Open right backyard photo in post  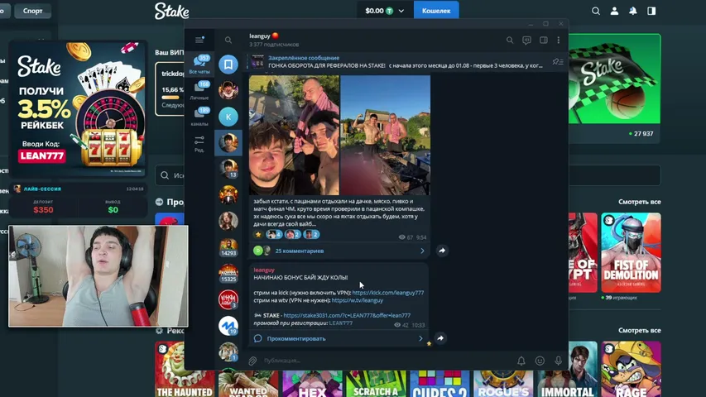(386, 135)
